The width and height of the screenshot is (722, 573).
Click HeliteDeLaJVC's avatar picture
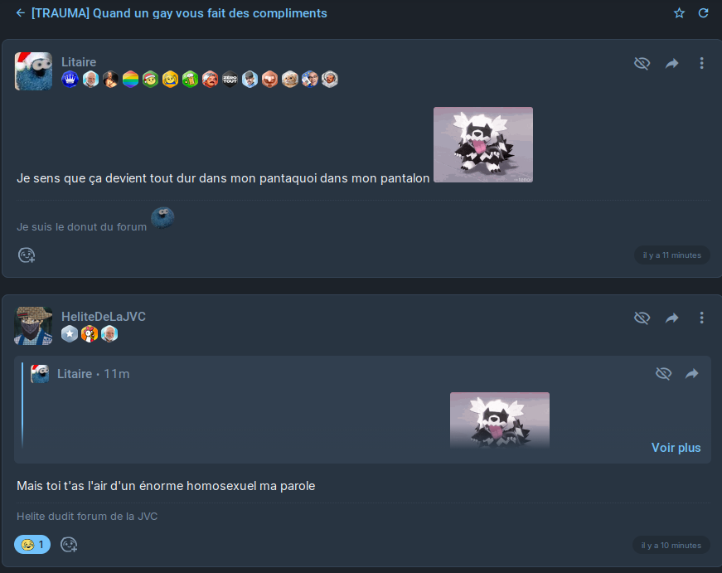(33, 326)
